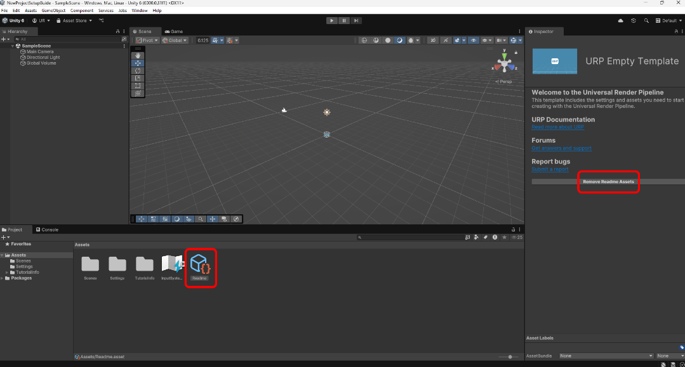Open the Asset Store dropdown
685x367 pixels.
click(x=74, y=20)
